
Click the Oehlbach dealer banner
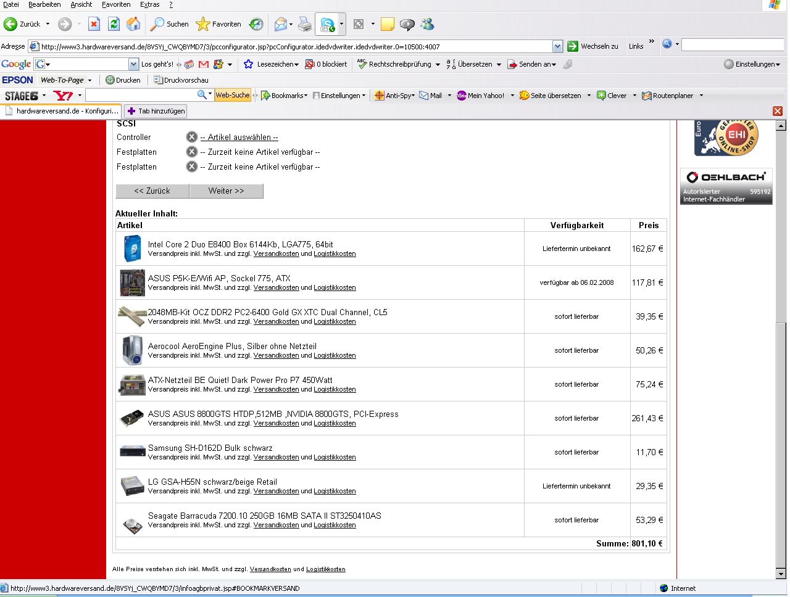tap(726, 186)
